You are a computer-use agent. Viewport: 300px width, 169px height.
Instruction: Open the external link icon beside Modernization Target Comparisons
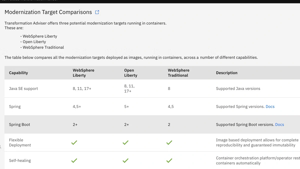[x=97, y=12]
